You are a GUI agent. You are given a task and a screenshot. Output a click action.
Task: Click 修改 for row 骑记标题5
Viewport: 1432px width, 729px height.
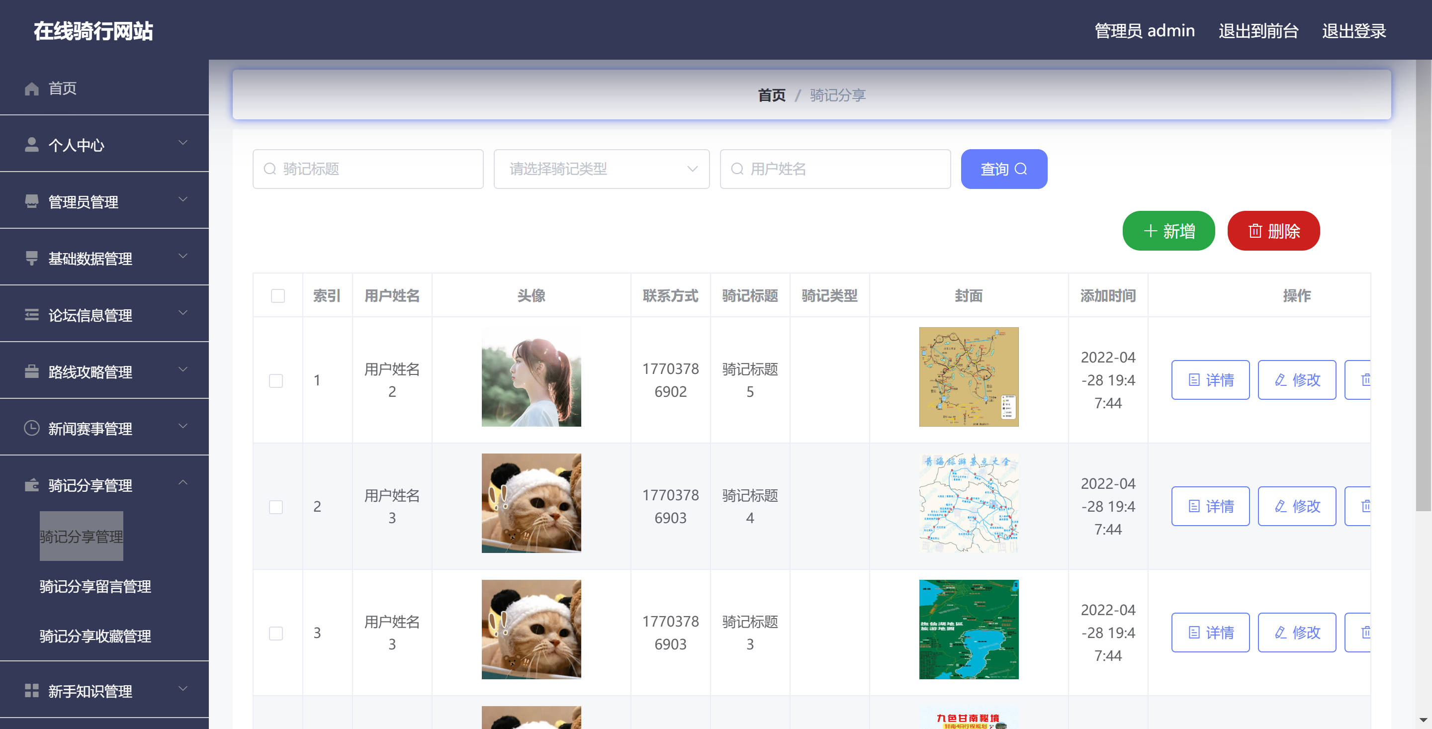click(1297, 380)
